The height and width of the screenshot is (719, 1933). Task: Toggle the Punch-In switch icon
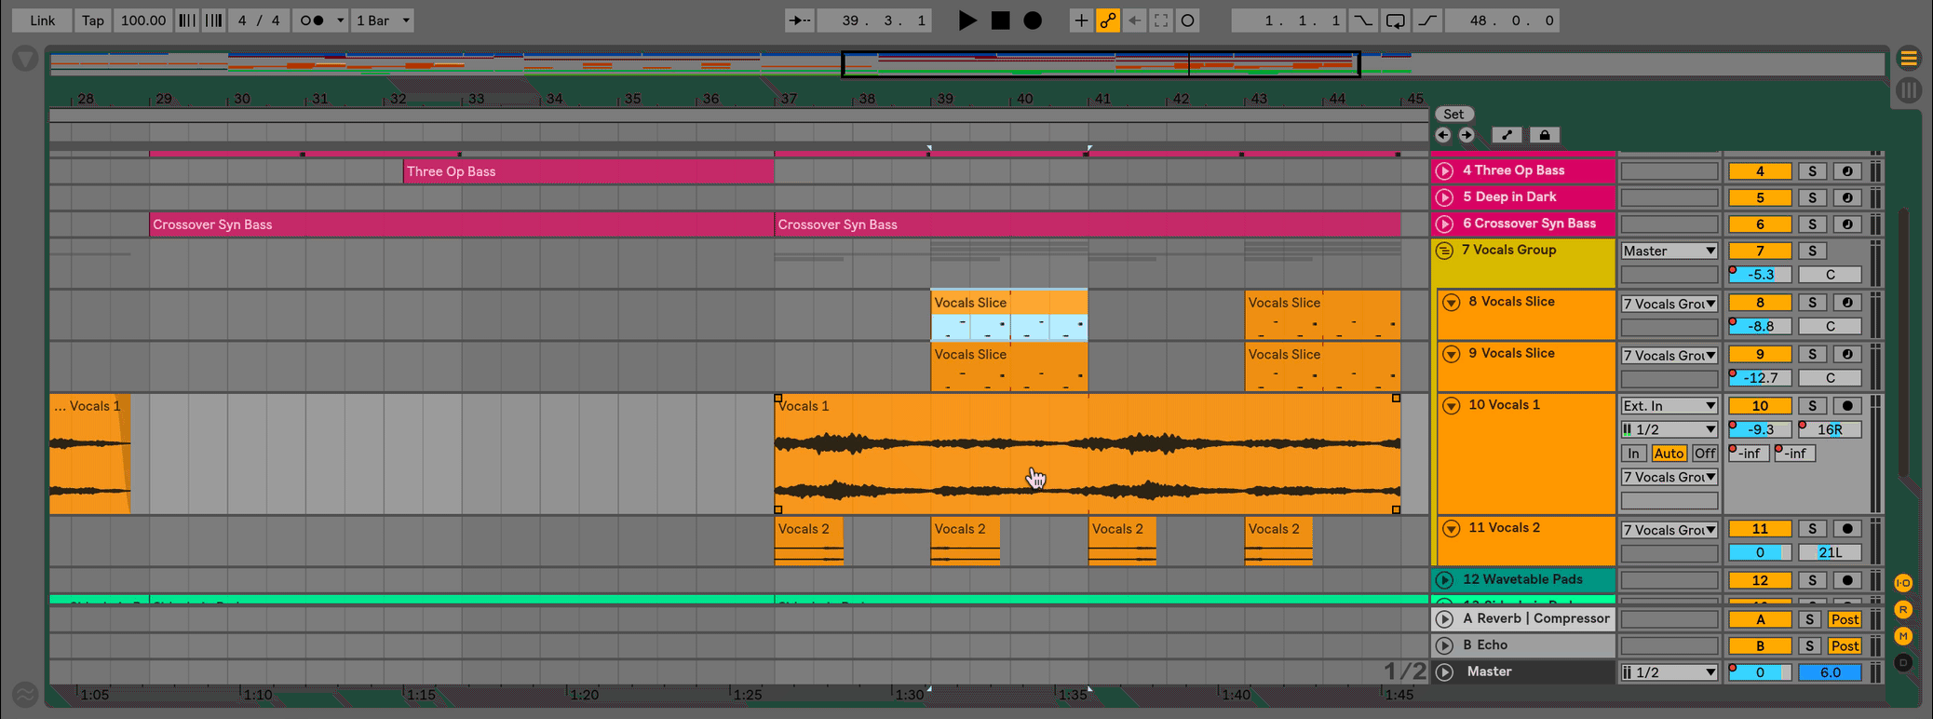[x=1363, y=20]
